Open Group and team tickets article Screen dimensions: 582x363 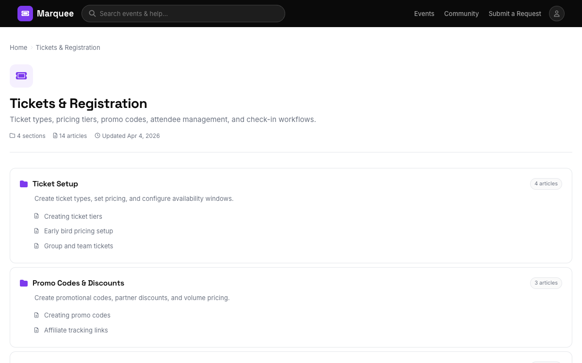[79, 246]
